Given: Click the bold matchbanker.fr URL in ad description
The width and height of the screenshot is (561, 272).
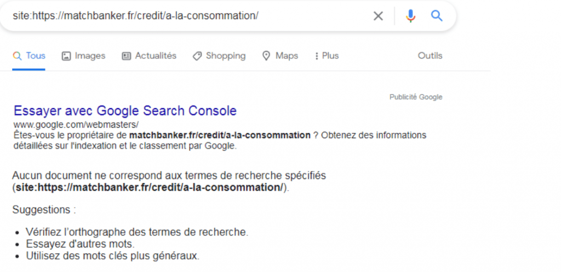Looking at the screenshot, I should point(220,135).
